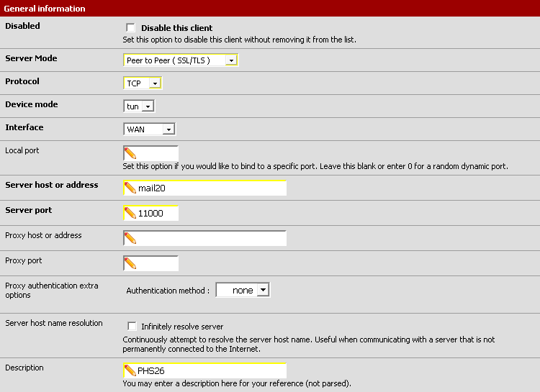Click the mail20 text in server address field
Viewport: 540px width, 392px height.
pyautogui.click(x=152, y=188)
